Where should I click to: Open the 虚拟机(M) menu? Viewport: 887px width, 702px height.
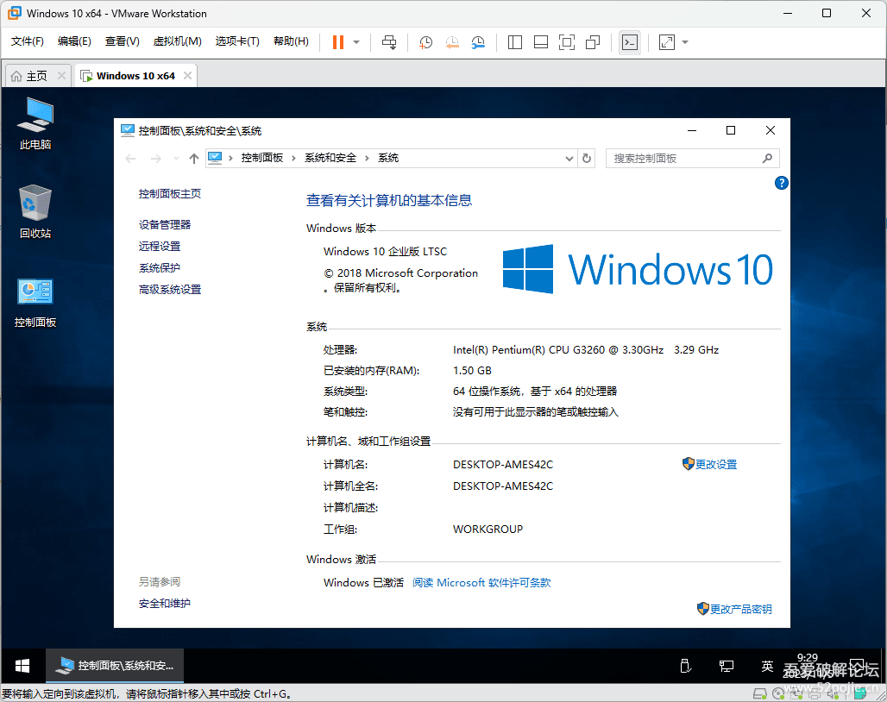(177, 41)
